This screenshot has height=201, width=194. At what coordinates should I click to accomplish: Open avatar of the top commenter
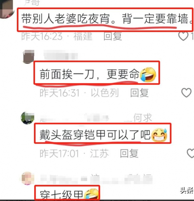(x=7, y=9)
